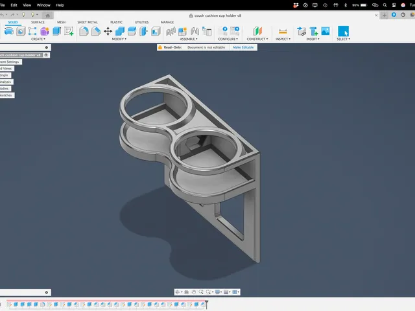Click the Insert McMaster-Carr component icon
Viewport: 415px width, 311px height.
click(x=314, y=31)
